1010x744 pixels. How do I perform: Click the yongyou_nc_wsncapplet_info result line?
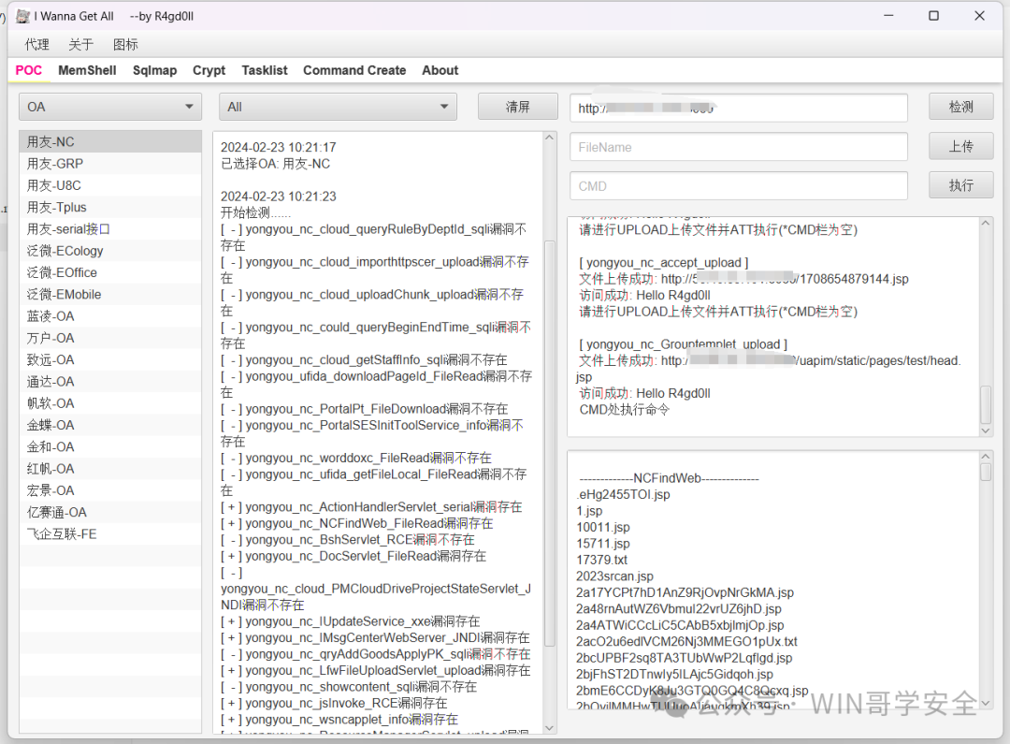pos(339,720)
